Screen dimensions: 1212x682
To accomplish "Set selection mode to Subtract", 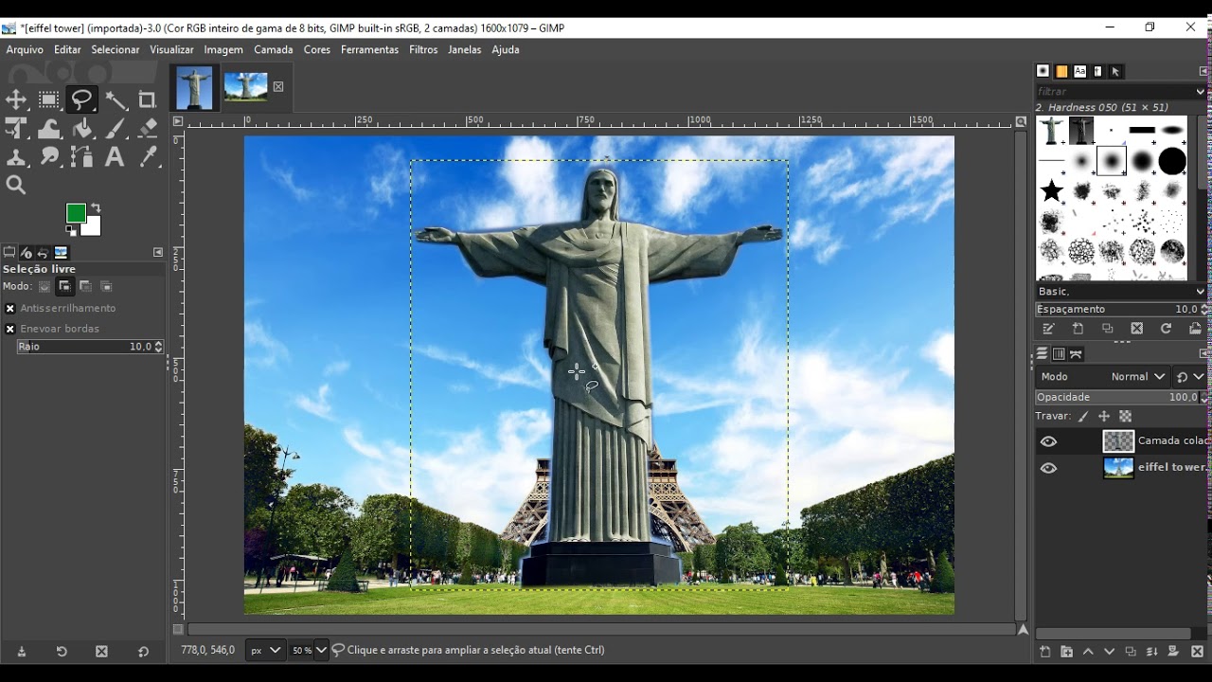I will [x=85, y=286].
